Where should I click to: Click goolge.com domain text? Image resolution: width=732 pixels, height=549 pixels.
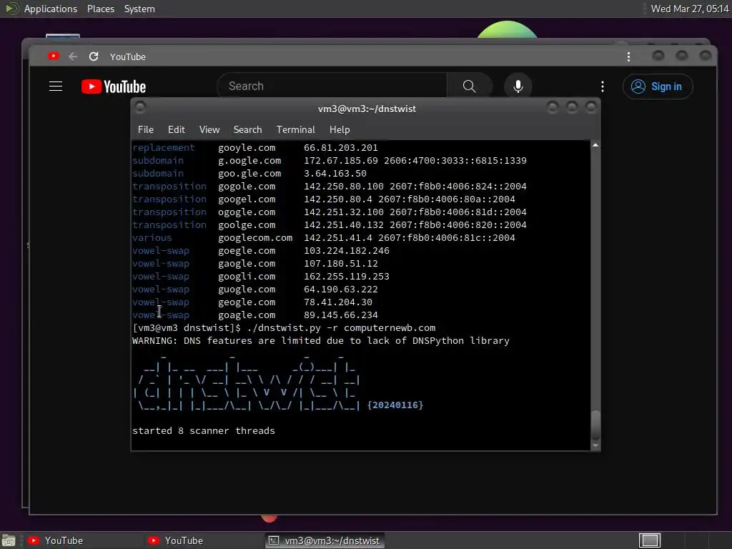(x=247, y=225)
